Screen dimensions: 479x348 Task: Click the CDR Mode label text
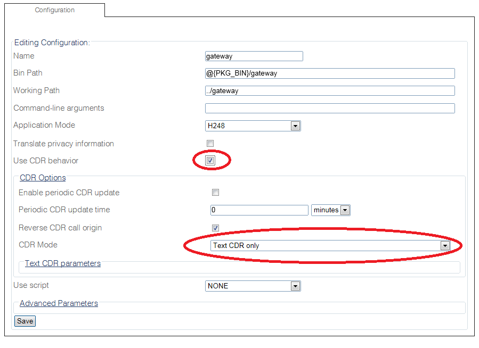(x=38, y=245)
